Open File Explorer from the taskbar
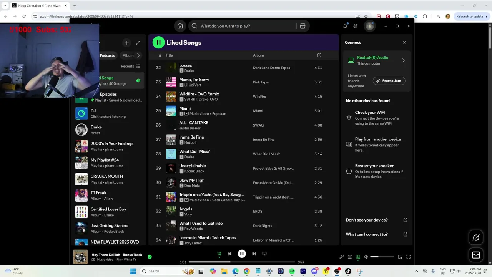 point(224,271)
